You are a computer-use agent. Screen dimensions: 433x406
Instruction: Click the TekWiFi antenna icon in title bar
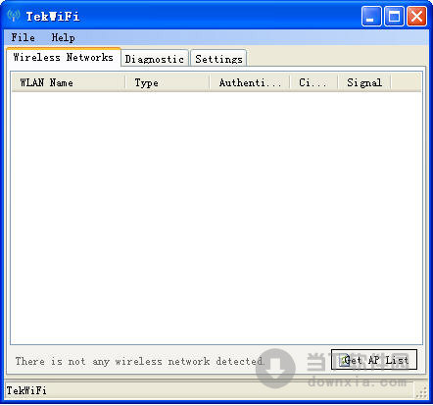click(14, 16)
